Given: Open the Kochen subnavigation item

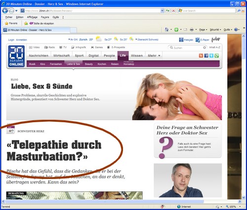Looking at the screenshot, I should (x=102, y=64).
